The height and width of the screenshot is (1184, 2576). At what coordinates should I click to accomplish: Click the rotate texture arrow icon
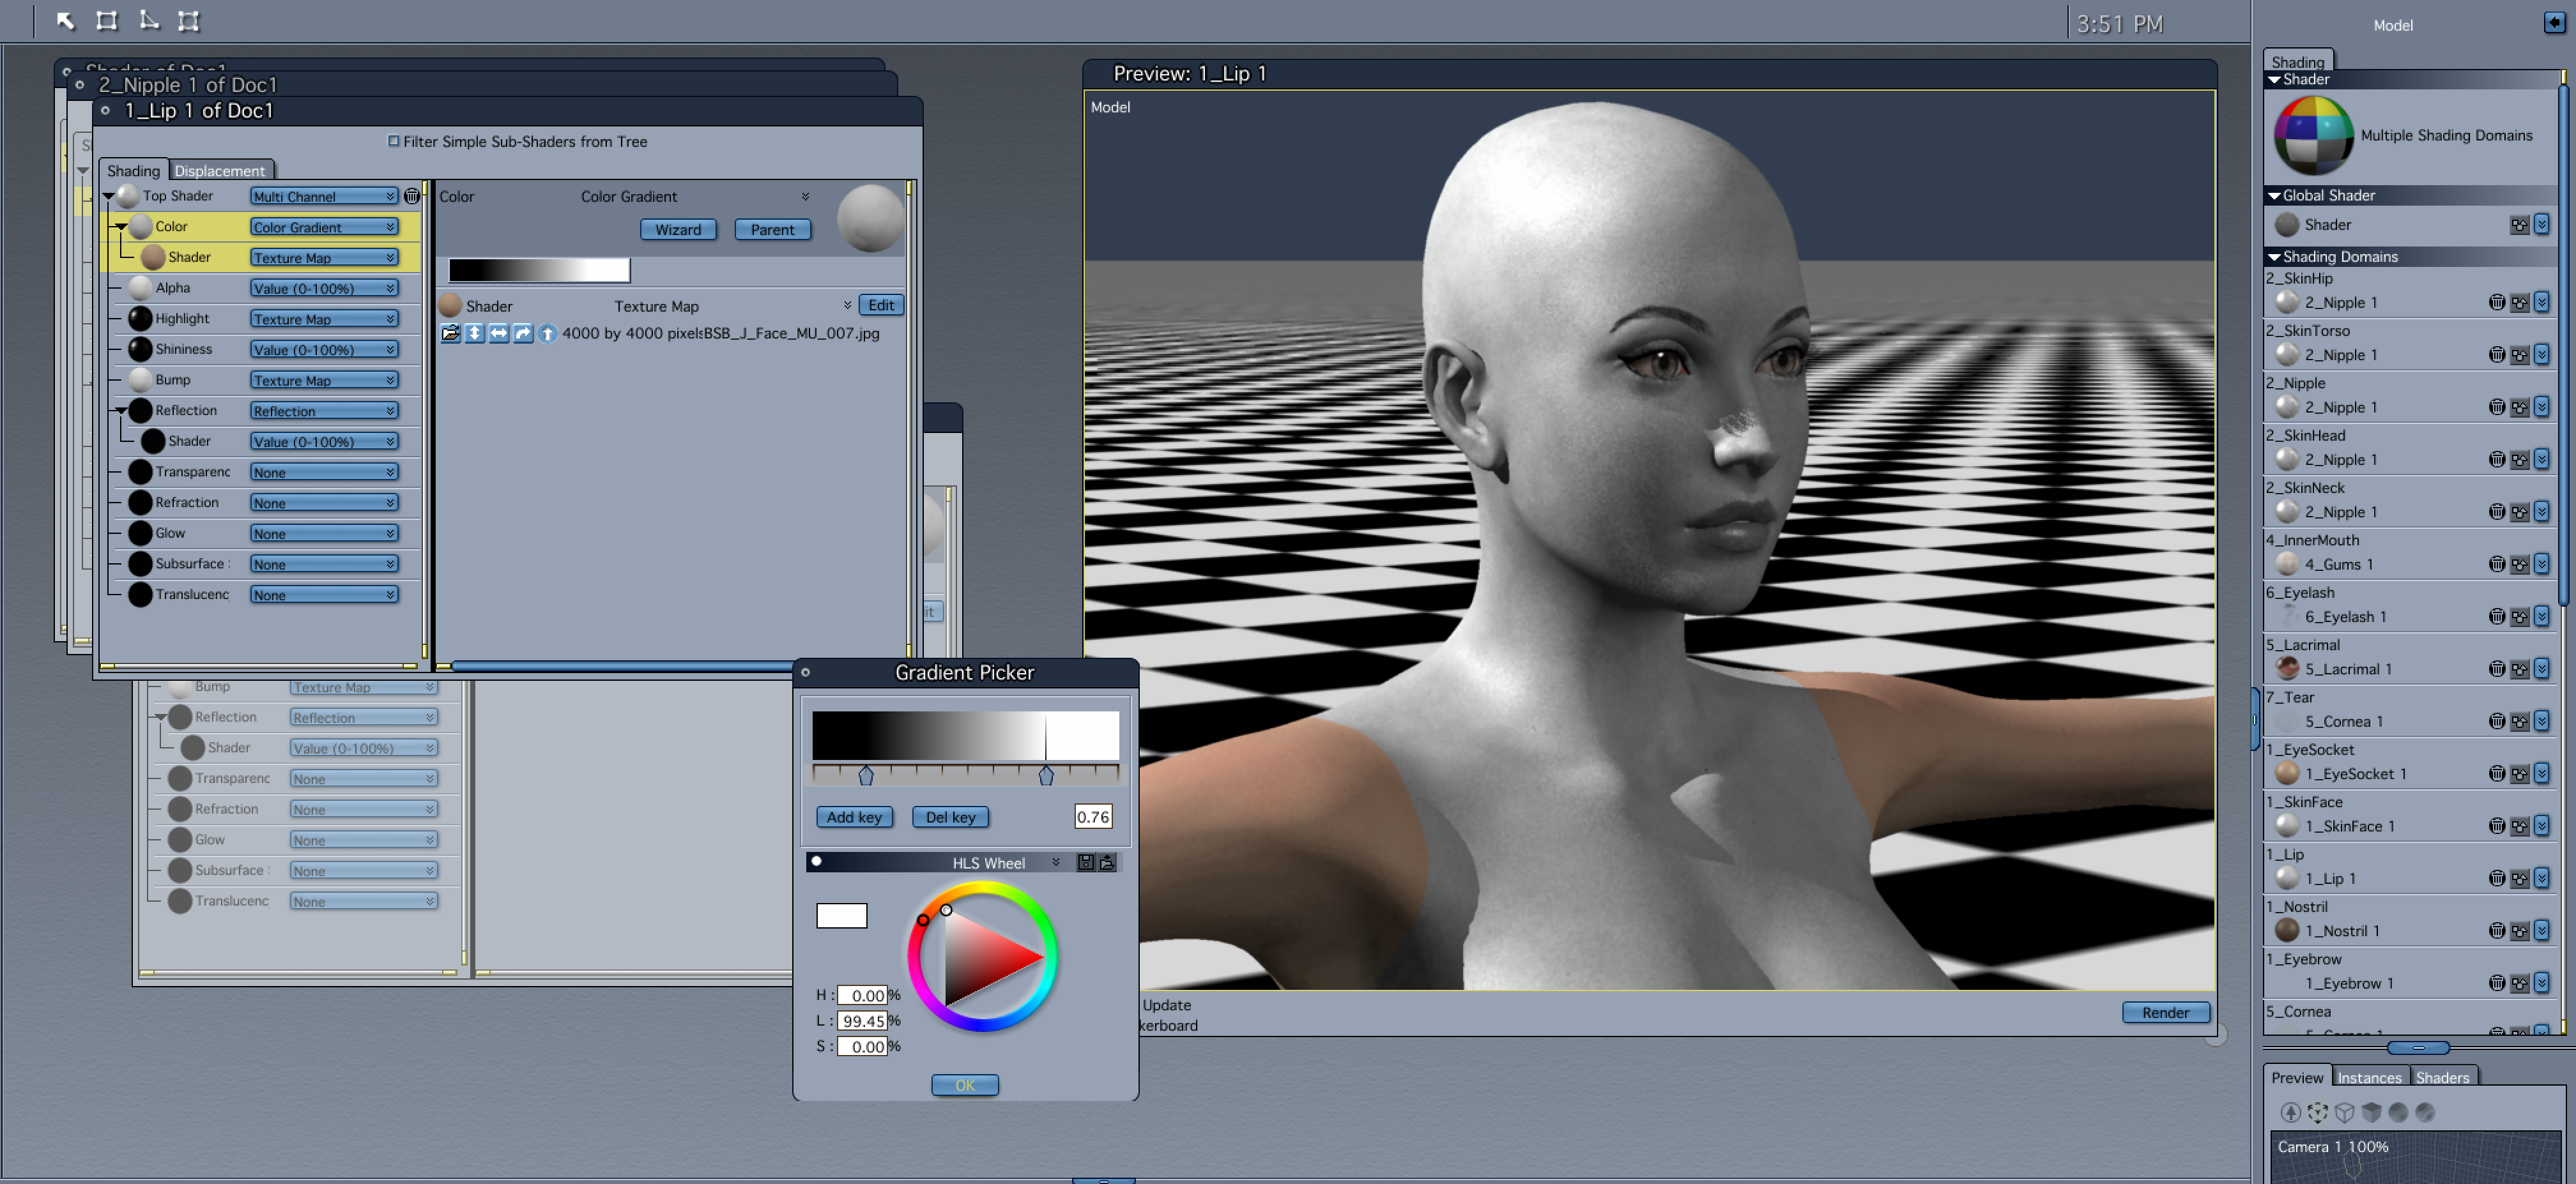[x=522, y=333]
